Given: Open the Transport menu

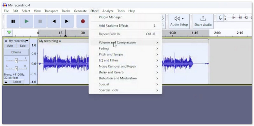Looking at the screenshot, I should [x=51, y=11].
